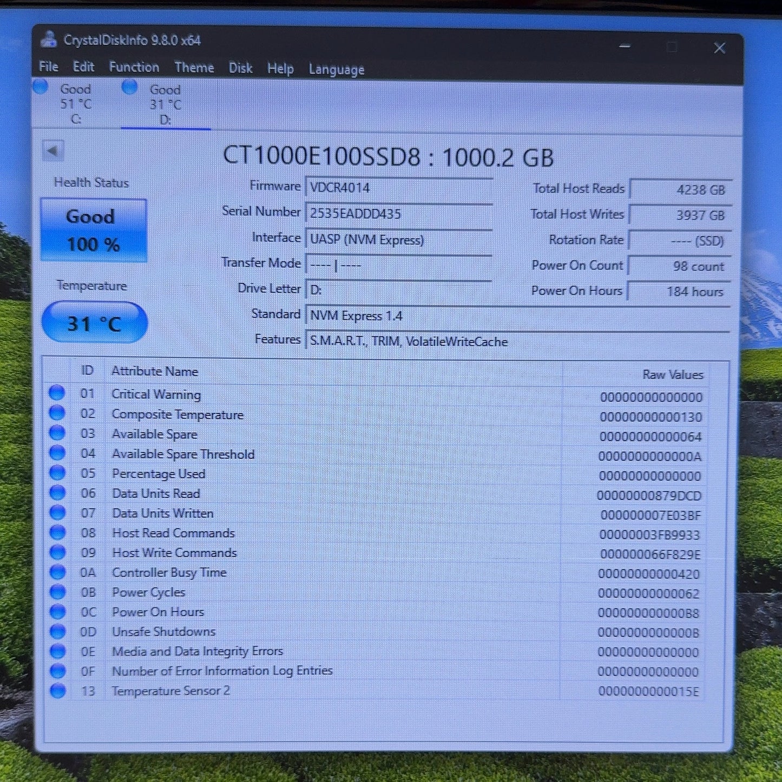Viewport: 782px width, 782px height.
Task: Click the blue status dot for Composite Temperature
Action: click(x=57, y=413)
